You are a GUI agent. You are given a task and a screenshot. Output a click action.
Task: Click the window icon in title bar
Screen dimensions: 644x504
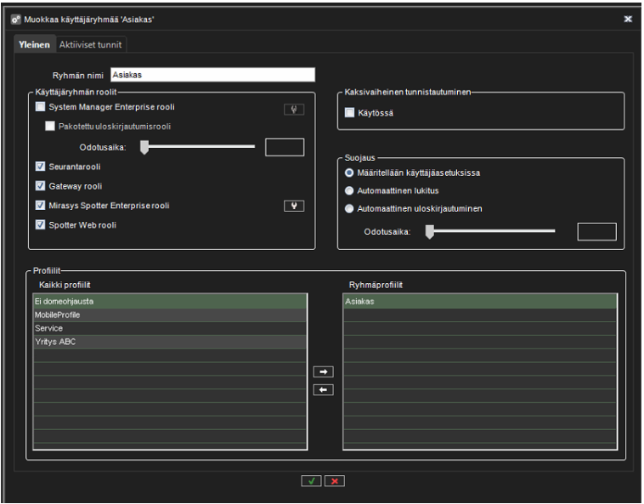click(x=15, y=19)
